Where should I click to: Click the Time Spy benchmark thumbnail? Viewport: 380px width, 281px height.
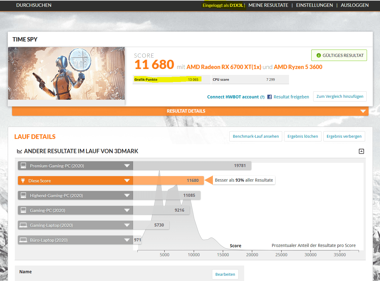click(x=67, y=73)
